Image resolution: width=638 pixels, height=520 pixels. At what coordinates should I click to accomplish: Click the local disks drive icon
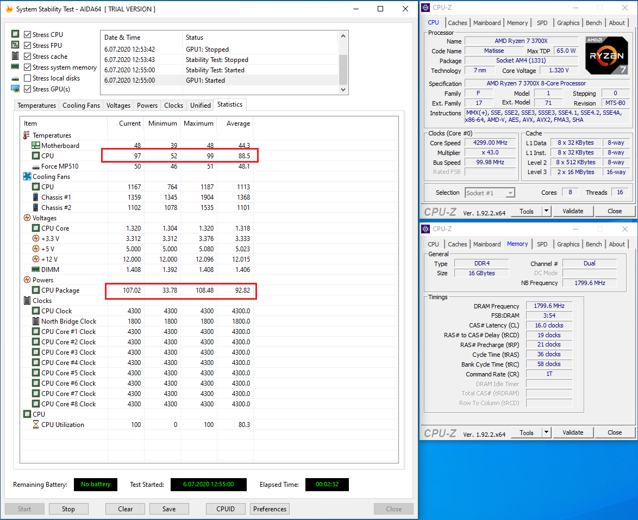[x=15, y=78]
